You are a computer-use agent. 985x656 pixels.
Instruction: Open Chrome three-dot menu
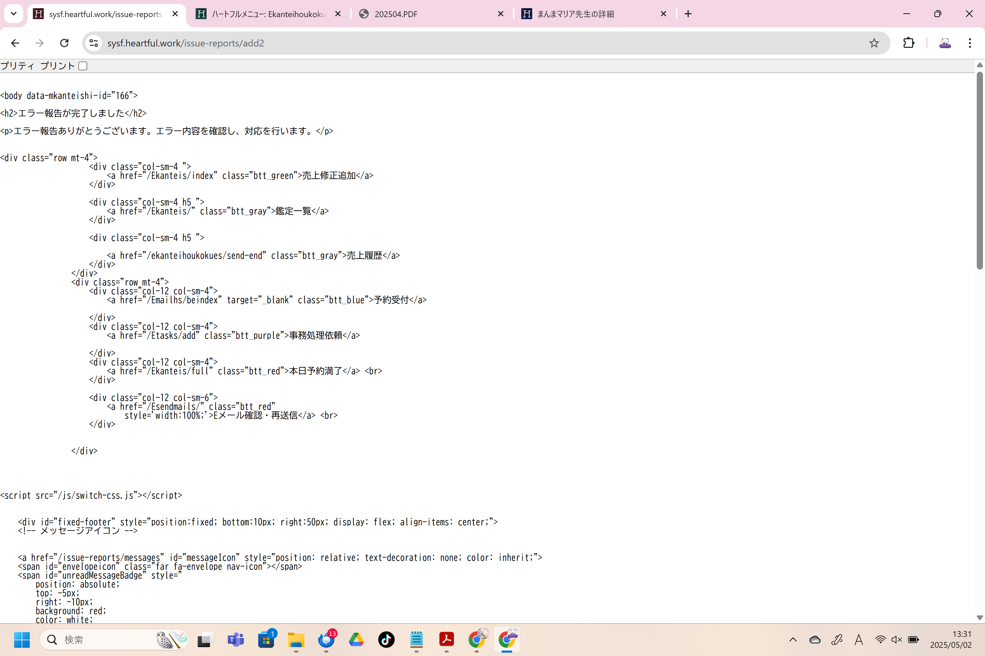click(970, 43)
